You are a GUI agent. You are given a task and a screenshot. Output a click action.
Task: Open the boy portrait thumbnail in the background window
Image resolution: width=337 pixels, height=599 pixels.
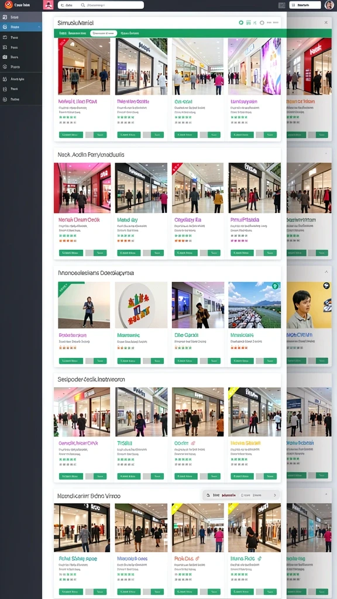coord(309,305)
